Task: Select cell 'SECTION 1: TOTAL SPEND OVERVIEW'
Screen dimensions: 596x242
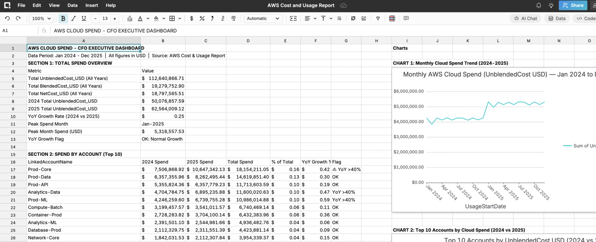Action: click(83, 63)
